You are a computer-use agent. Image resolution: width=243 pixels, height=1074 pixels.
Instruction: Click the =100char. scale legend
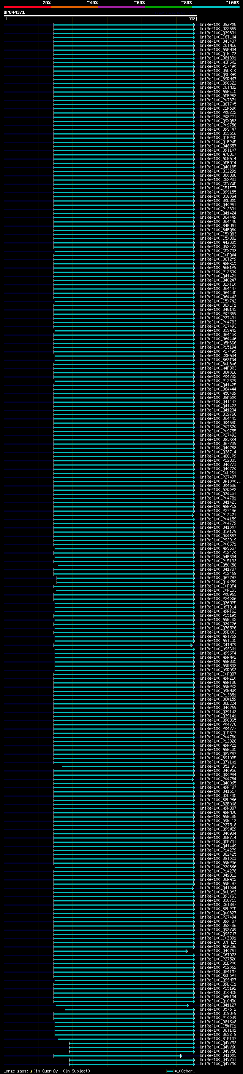[x=181, y=1071]
